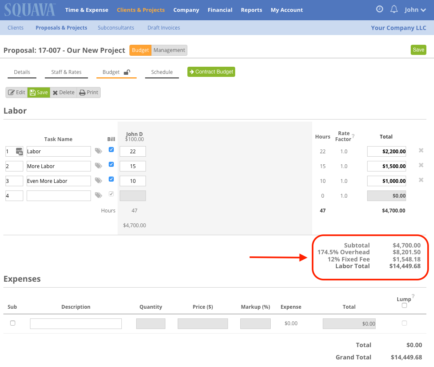The height and width of the screenshot is (367, 434).
Task: Click the Squava logo
Action: [30, 10]
